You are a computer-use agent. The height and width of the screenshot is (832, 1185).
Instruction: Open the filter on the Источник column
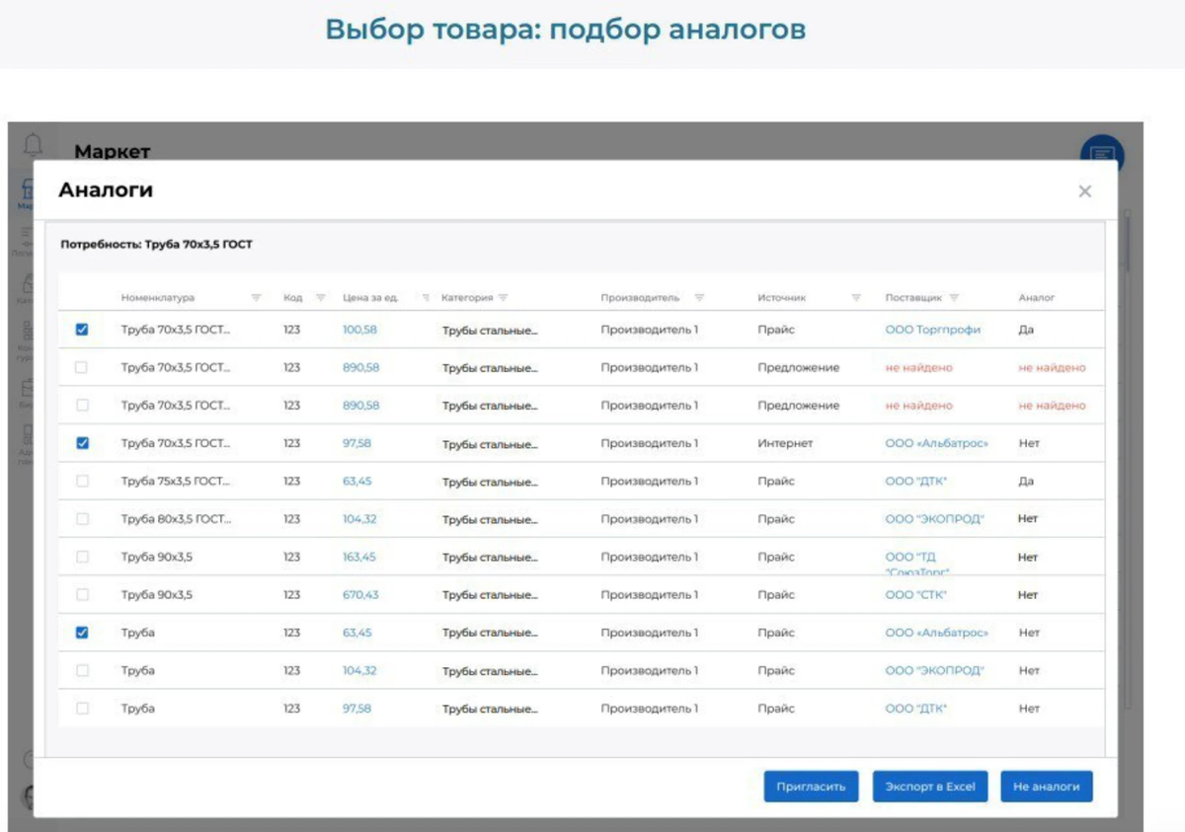click(x=855, y=296)
